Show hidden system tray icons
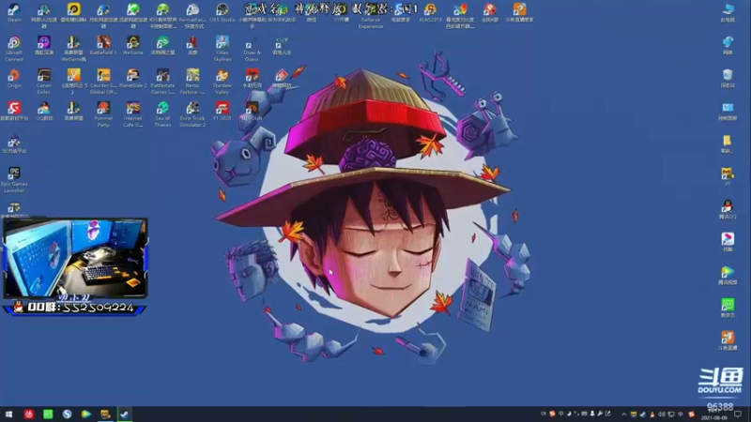 [624, 414]
